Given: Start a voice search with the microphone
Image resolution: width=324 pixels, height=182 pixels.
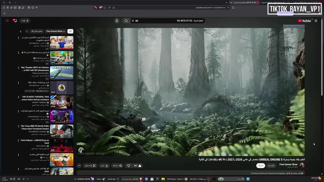Looking at the screenshot, I should [117, 21].
